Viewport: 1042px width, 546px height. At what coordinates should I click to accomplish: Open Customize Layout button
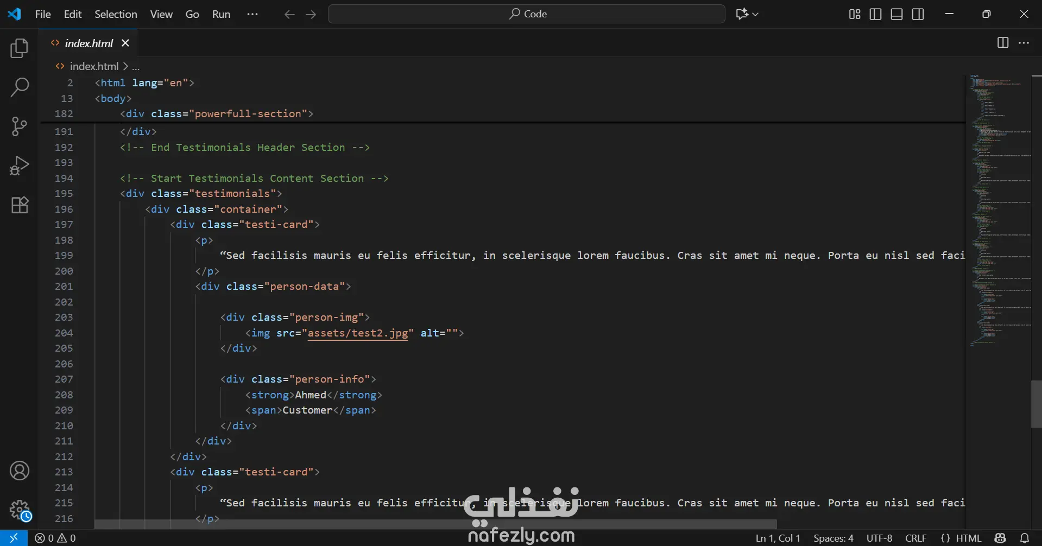[x=855, y=14]
